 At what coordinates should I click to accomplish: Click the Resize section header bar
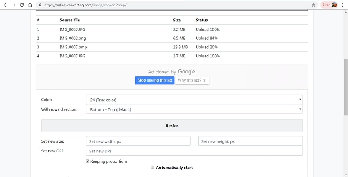172,125
